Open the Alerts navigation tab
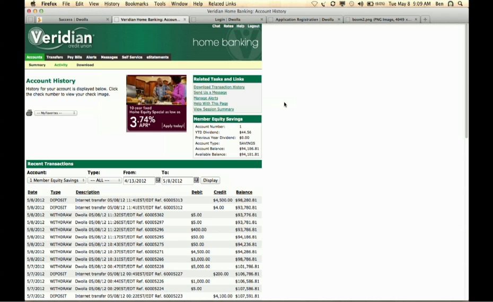Viewport: 493px width, 302px height. tap(91, 57)
